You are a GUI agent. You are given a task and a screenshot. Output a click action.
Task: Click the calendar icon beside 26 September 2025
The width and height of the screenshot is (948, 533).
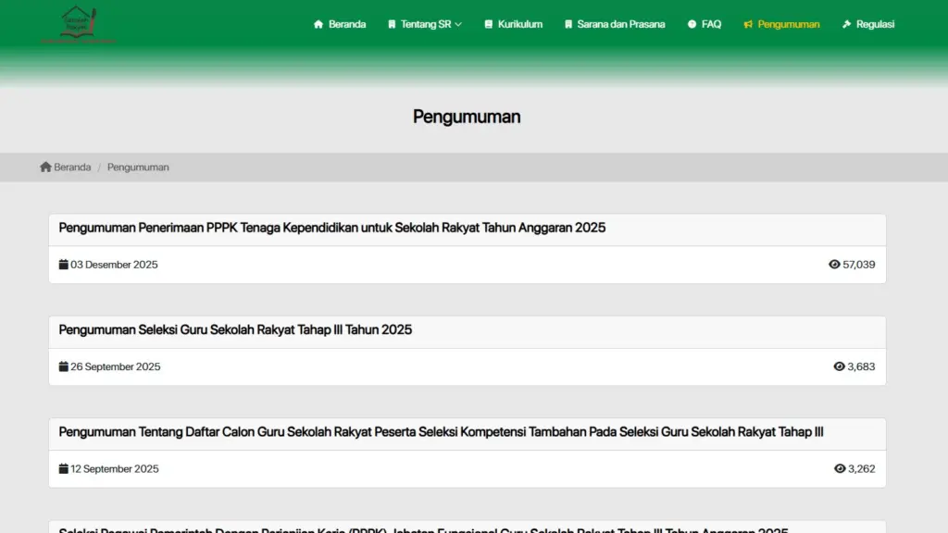point(62,366)
